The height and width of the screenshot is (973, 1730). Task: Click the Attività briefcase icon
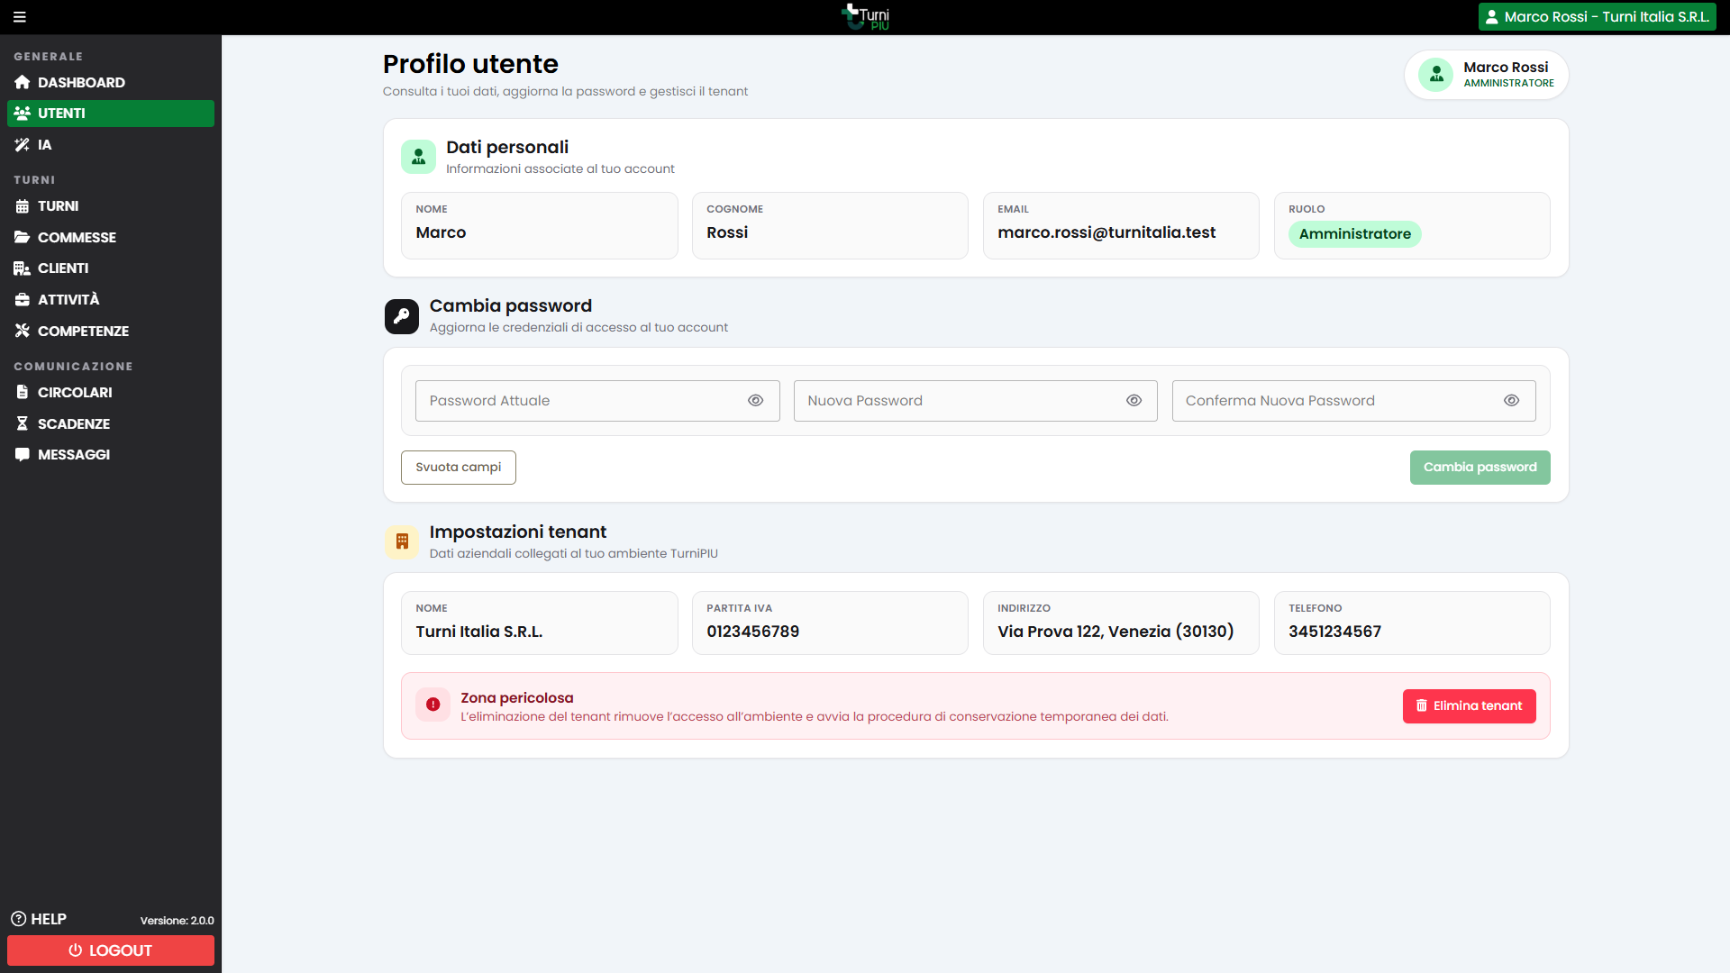click(23, 300)
